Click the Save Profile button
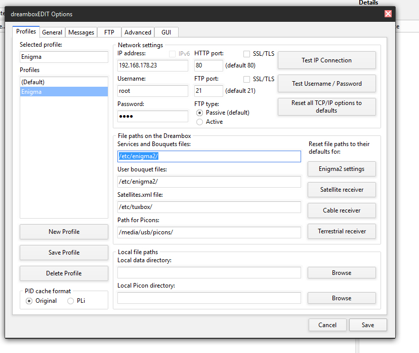Image resolution: width=419 pixels, height=353 pixels. click(x=64, y=253)
